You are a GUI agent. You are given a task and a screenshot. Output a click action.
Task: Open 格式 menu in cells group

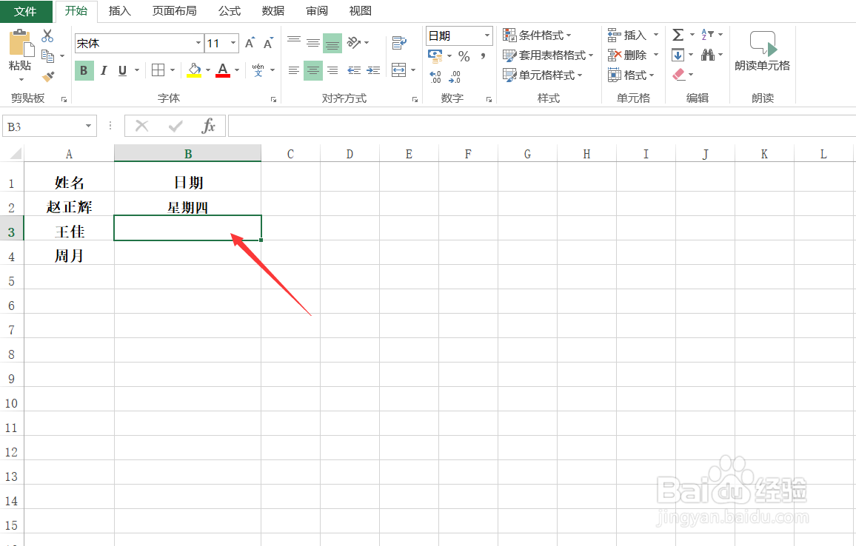631,75
